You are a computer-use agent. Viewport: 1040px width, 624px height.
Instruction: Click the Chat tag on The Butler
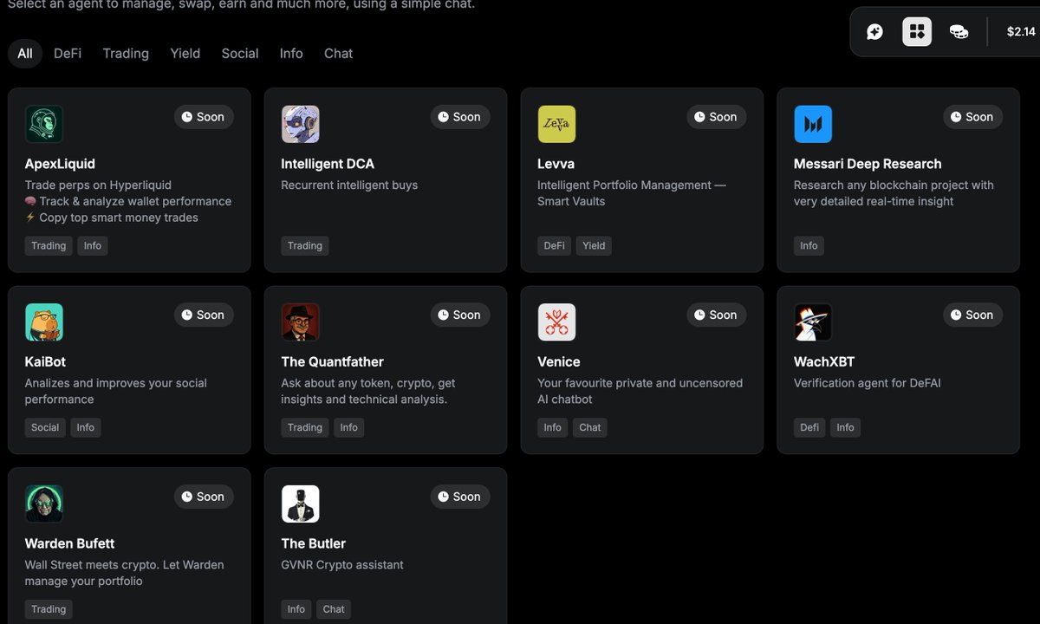click(x=334, y=609)
